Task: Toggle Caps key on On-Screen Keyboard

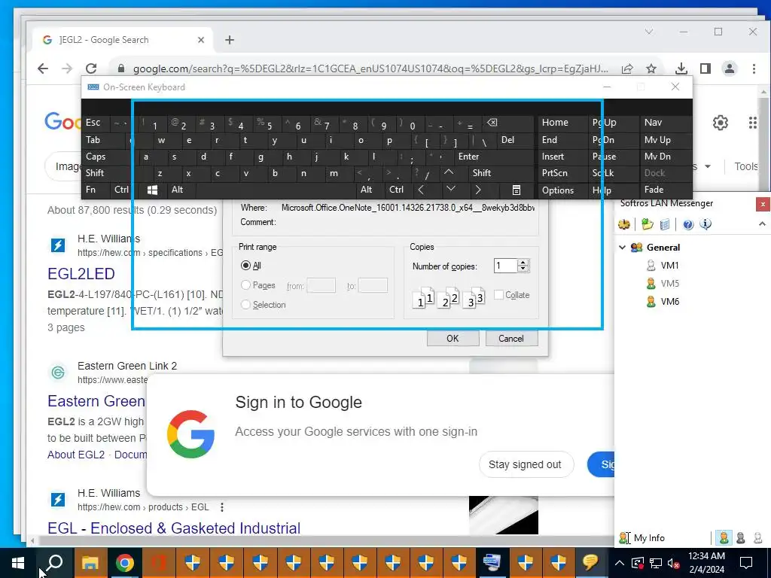Action: pos(96,157)
